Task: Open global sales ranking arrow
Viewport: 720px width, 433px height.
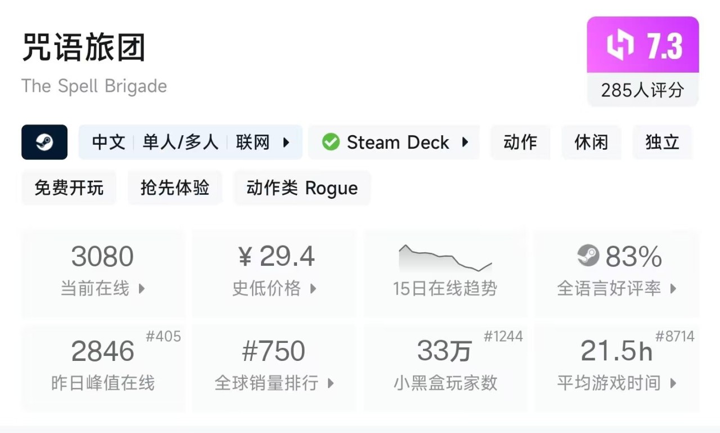Action: 331,383
